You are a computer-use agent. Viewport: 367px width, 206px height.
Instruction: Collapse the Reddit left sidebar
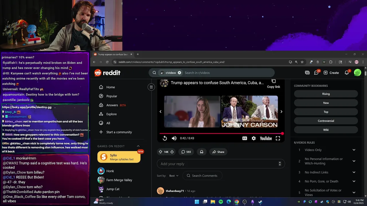tap(151, 87)
